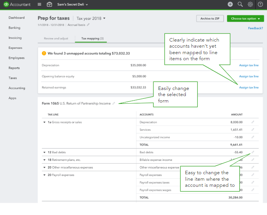Click the TAX LINE column header
This screenshot has width=267, height=215.
(53, 115)
